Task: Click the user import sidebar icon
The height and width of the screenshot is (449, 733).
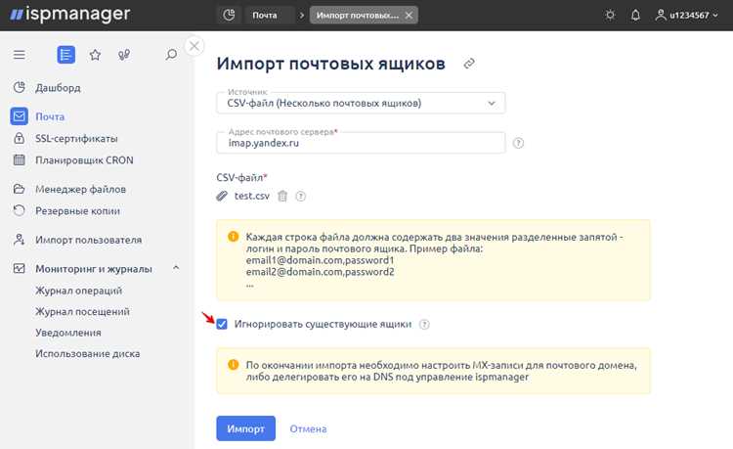Action: (x=20, y=240)
